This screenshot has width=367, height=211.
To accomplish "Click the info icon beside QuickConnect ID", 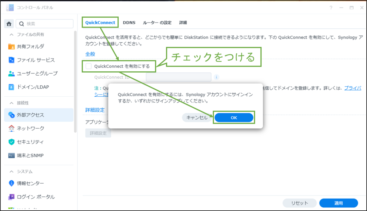I will pos(217,77).
